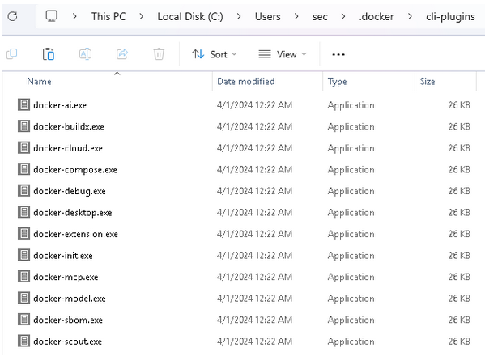The height and width of the screenshot is (361, 485).
Task: Navigate to Local Disk (C:) breadcrumb
Action: coord(190,16)
